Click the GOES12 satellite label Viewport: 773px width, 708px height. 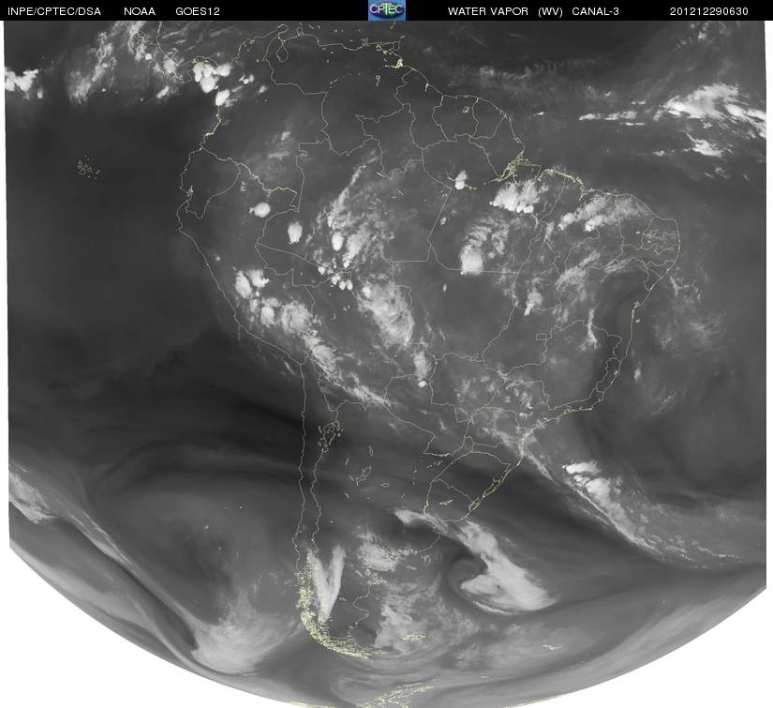click(x=198, y=11)
